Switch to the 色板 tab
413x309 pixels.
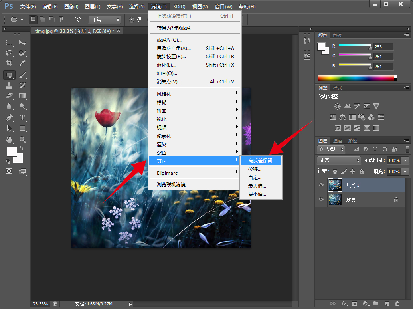click(337, 35)
